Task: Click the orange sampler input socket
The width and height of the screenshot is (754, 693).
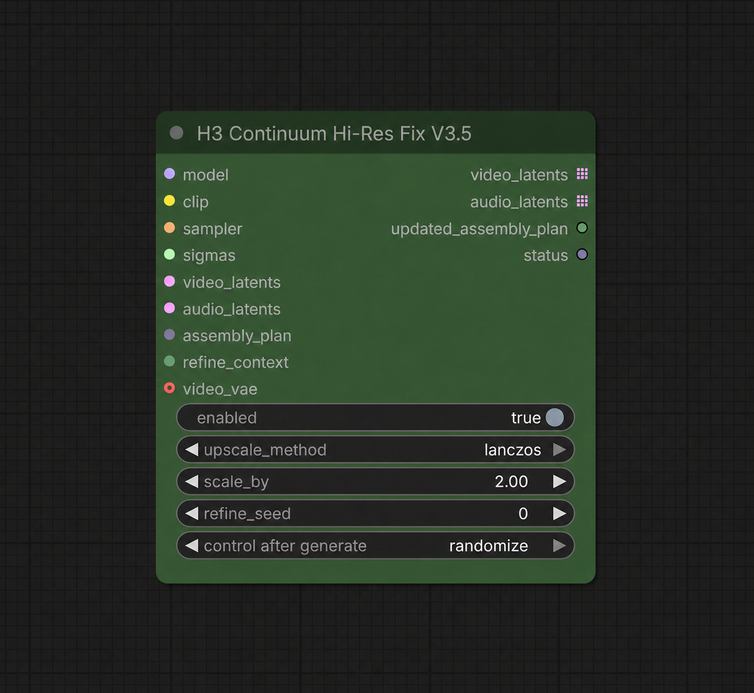Action: (x=169, y=228)
